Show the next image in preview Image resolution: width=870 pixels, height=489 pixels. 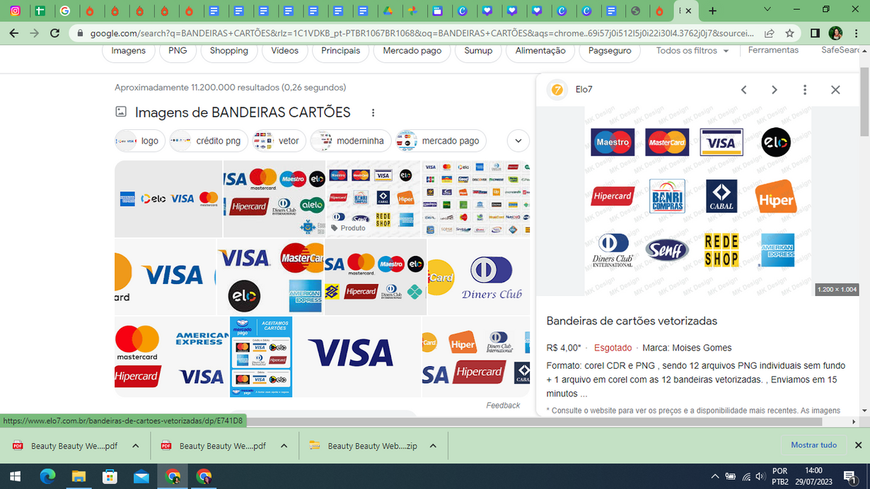coord(775,90)
